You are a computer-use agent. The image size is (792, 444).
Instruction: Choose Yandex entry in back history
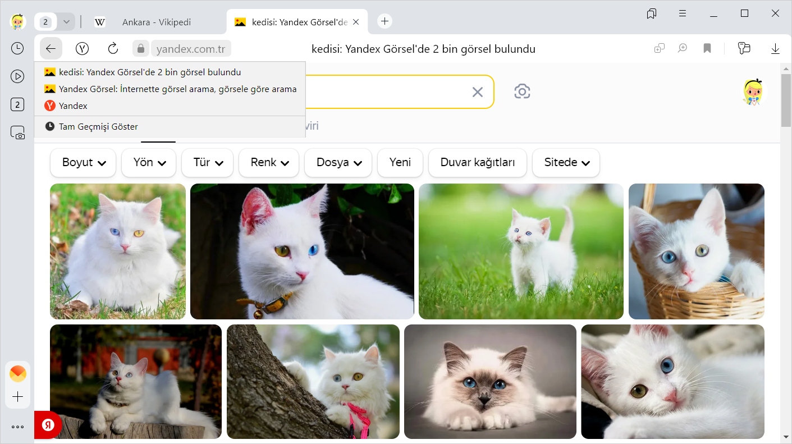(x=73, y=106)
